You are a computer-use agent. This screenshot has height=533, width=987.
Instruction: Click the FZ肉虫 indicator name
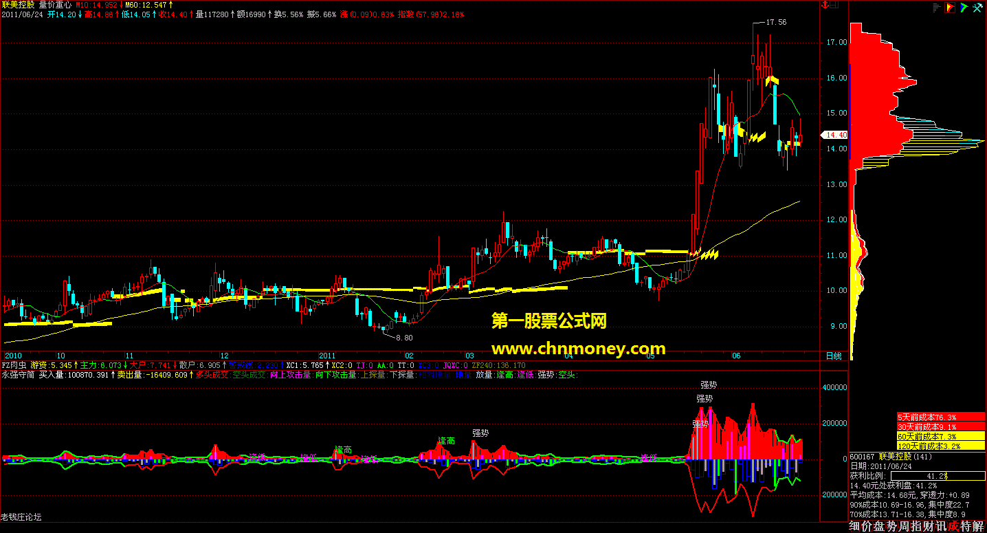click(14, 365)
